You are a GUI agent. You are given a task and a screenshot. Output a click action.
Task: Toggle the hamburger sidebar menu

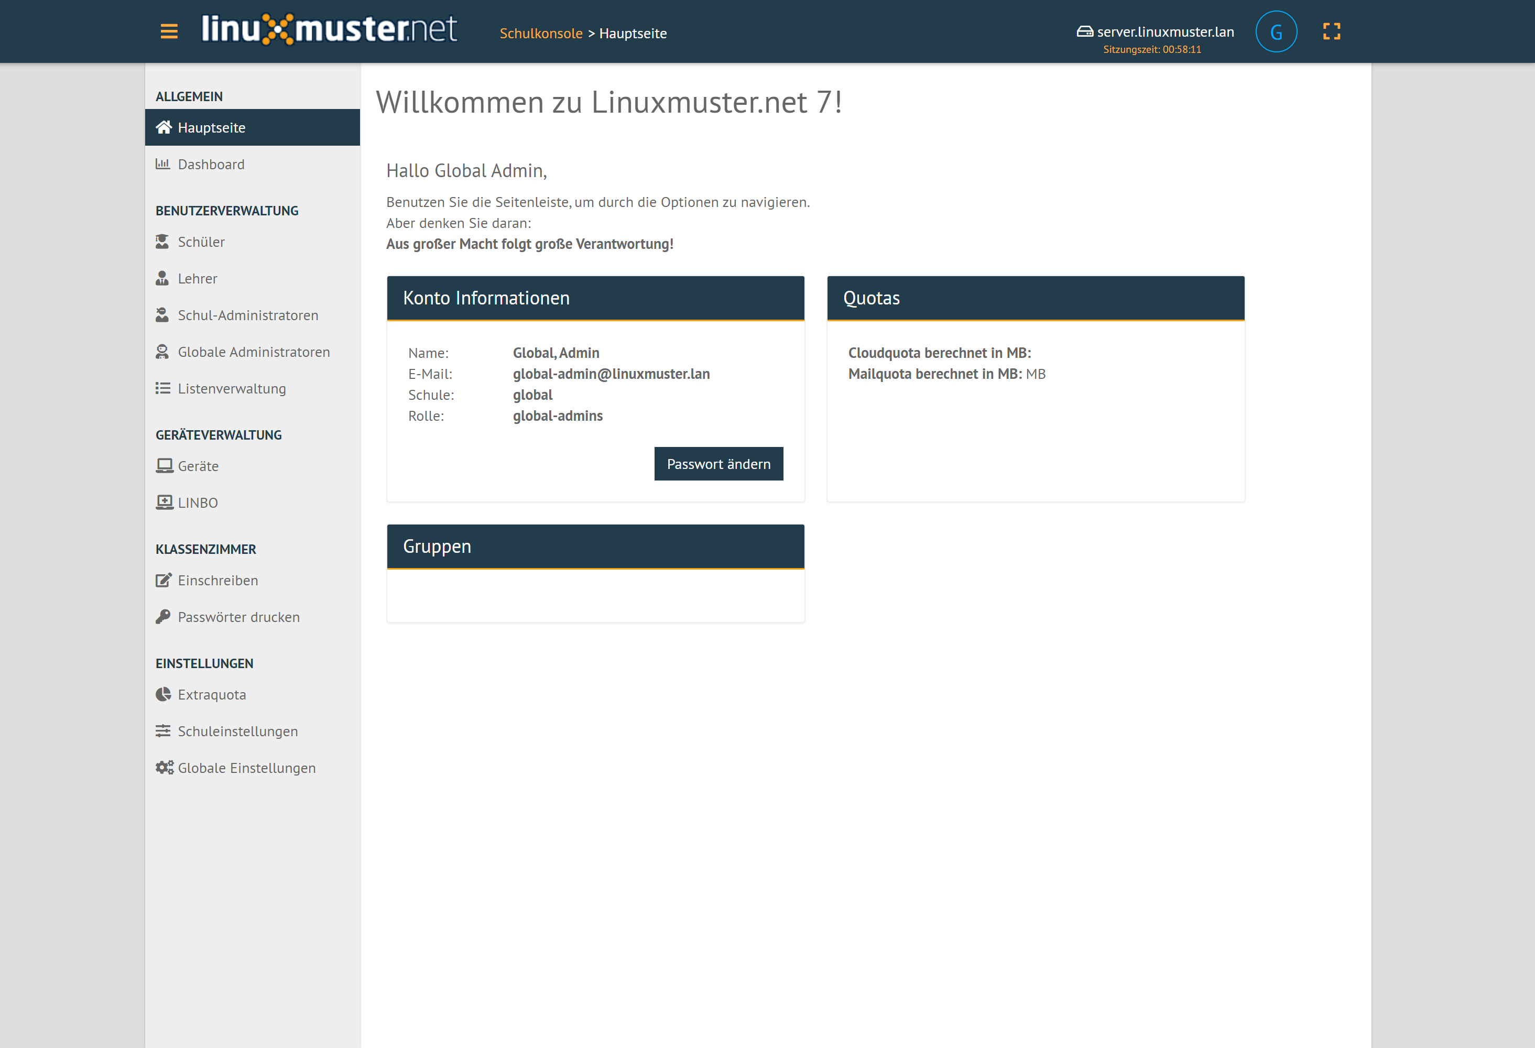point(169,31)
